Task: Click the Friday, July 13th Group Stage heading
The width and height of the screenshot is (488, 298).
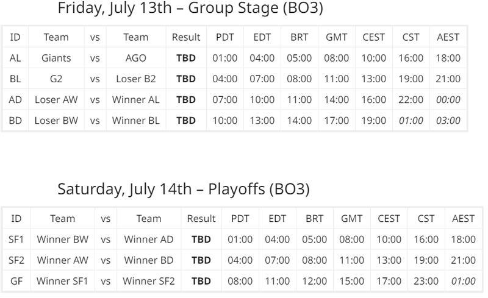Action: pyautogui.click(x=190, y=8)
